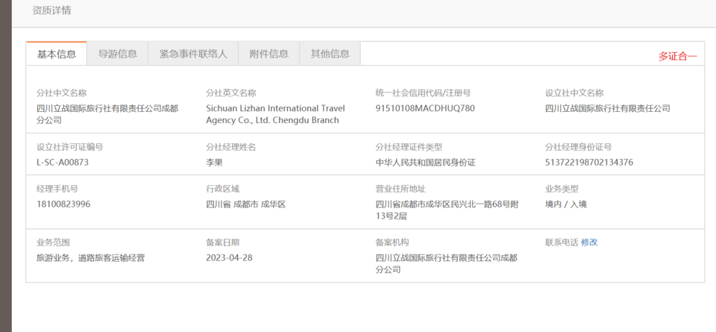This screenshot has height=332, width=716.
Task: Click the manager phone number 18100823996
Action: click(63, 204)
